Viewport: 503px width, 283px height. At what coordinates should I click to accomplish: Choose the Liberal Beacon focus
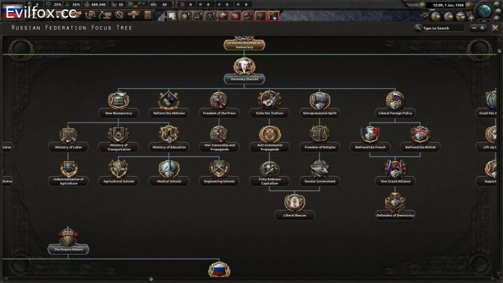(x=294, y=203)
